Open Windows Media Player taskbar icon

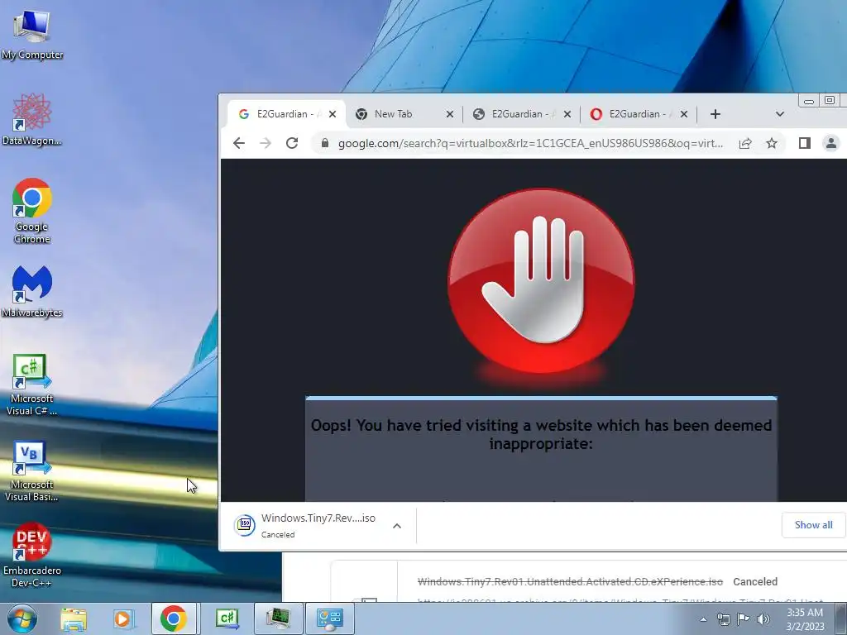pyautogui.click(x=122, y=618)
